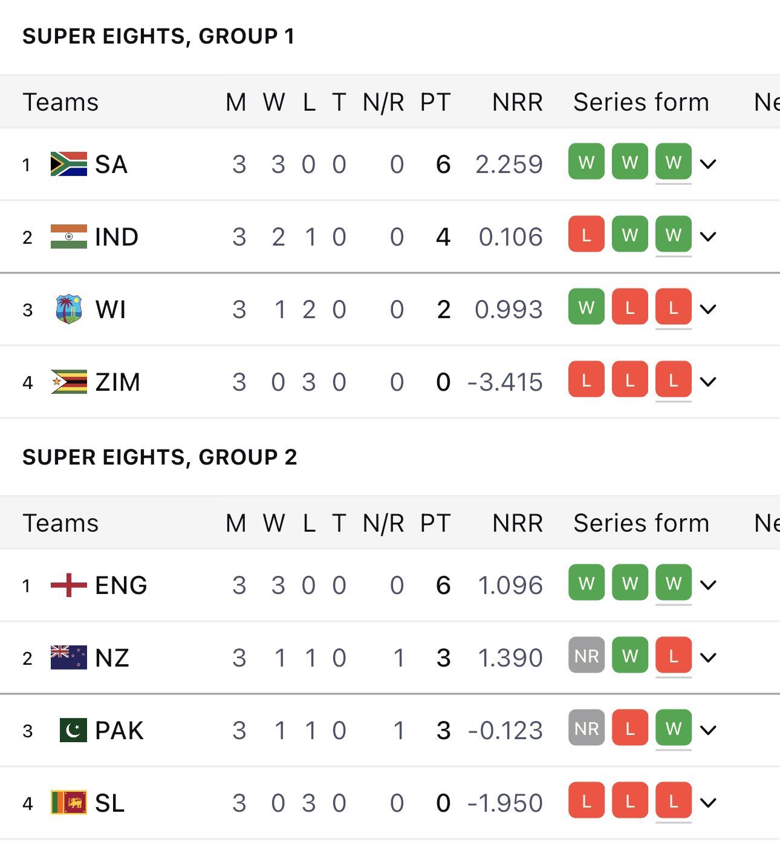Click the Zimbabwe flag icon

(68, 382)
